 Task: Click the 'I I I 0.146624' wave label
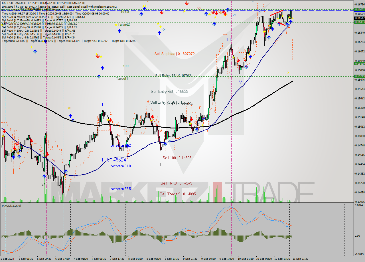pos(113,160)
